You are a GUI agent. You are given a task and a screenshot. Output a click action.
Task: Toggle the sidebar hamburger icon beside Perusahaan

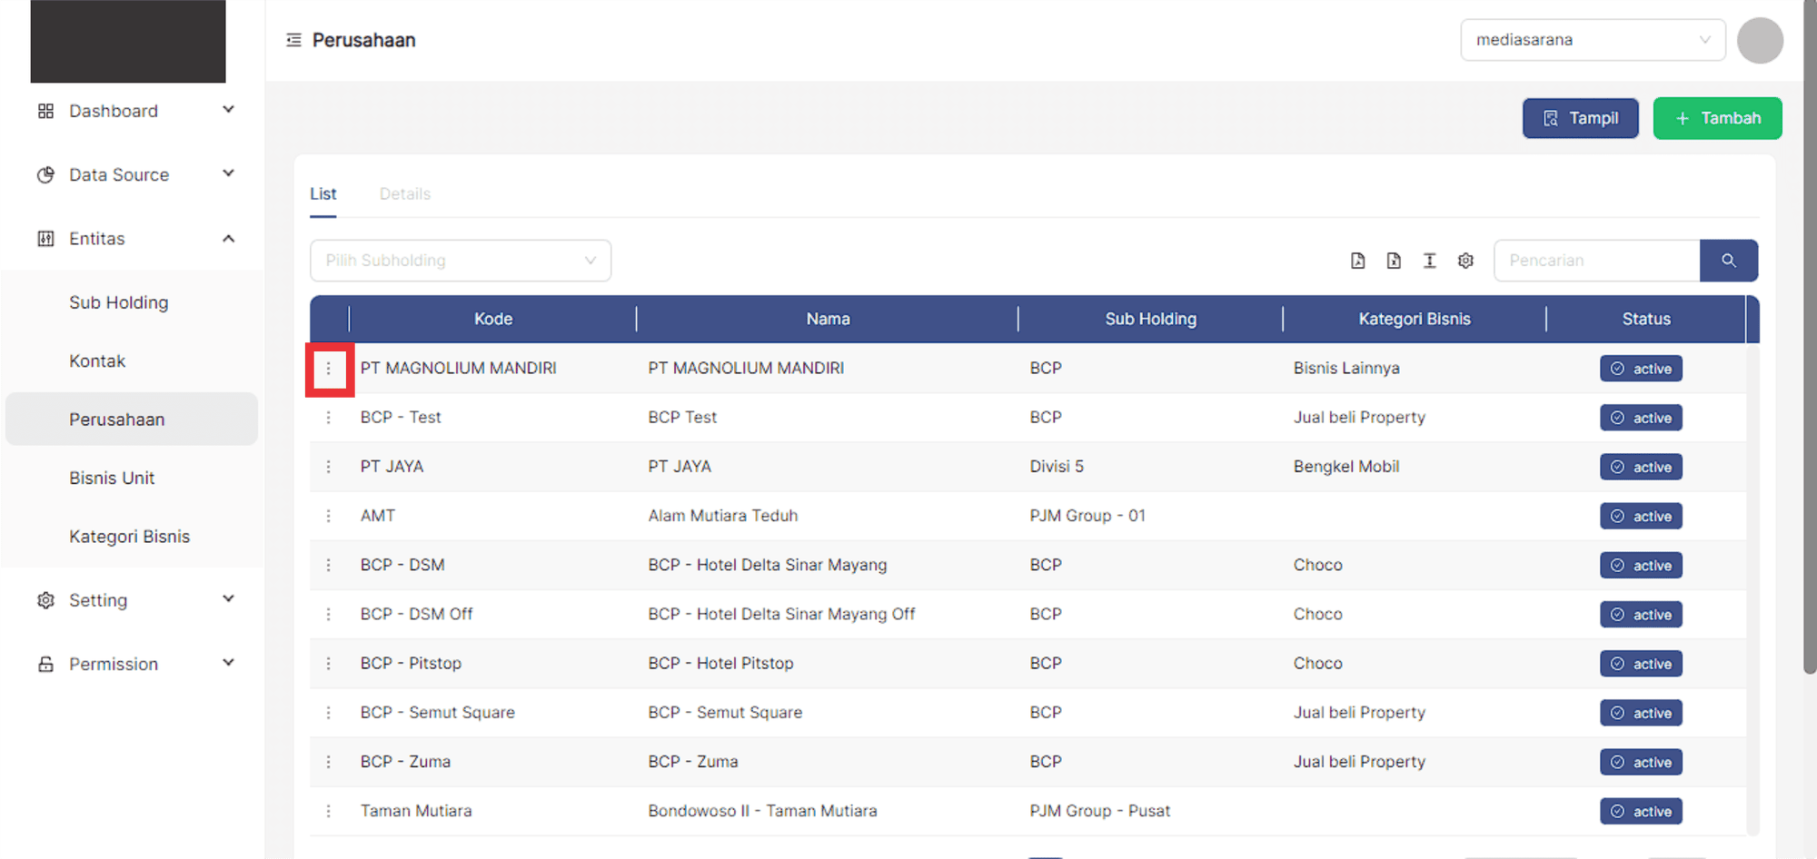coord(293,40)
